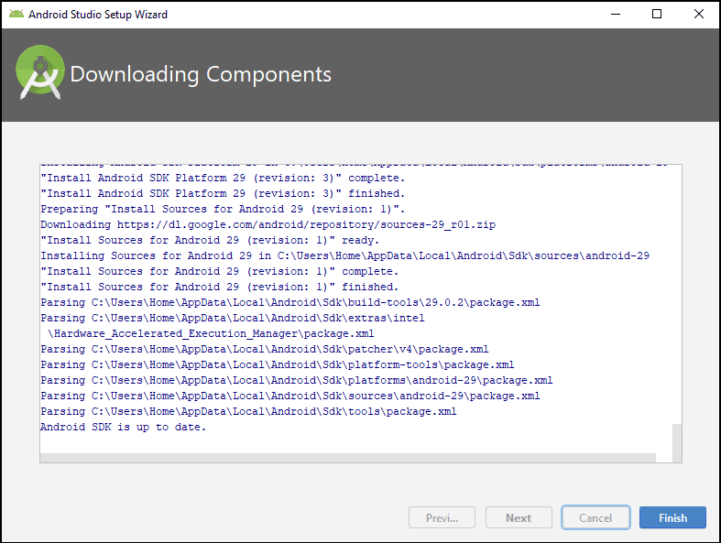Maximize the Setup Wizard window
The height and width of the screenshot is (543, 721).
click(x=657, y=15)
